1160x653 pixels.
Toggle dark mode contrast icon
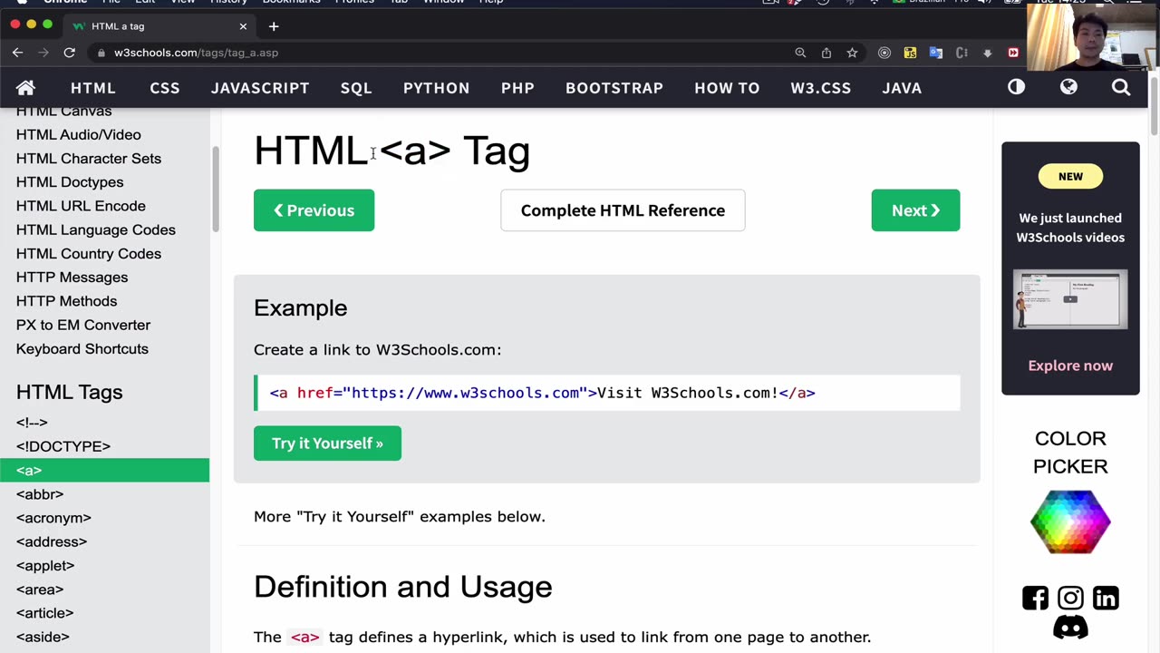[1016, 87]
